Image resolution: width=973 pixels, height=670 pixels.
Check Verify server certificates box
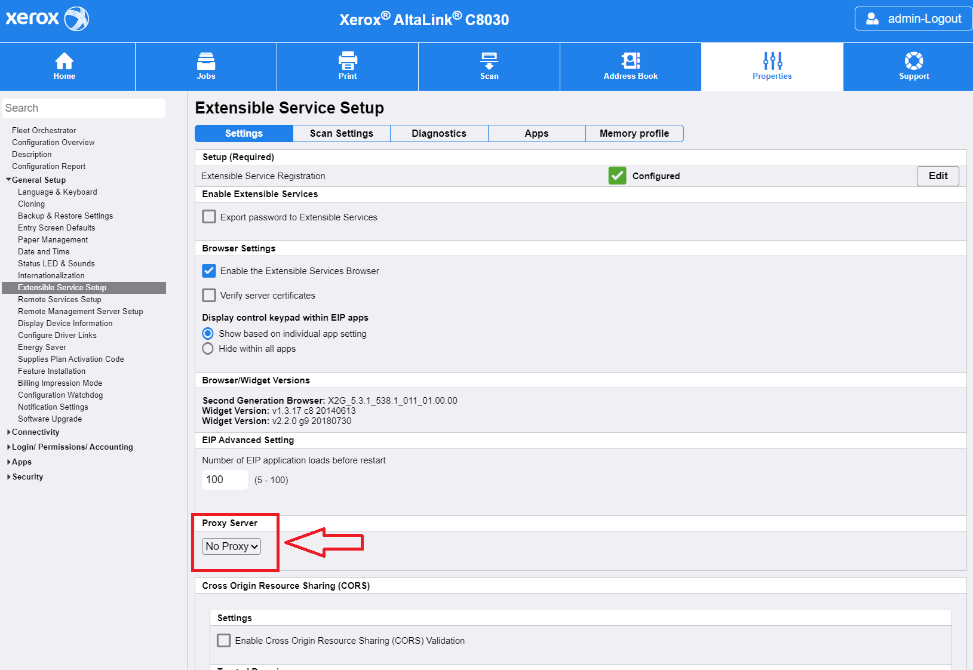click(209, 296)
